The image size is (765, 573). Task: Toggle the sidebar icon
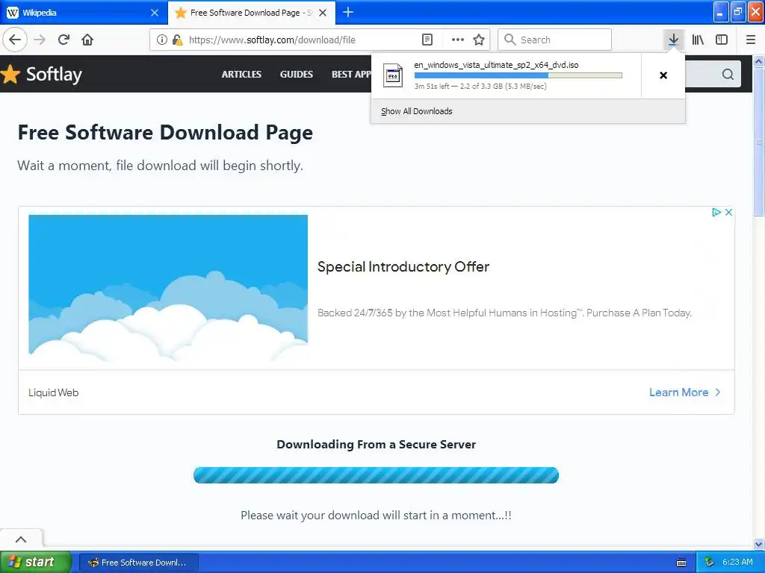[x=722, y=40]
